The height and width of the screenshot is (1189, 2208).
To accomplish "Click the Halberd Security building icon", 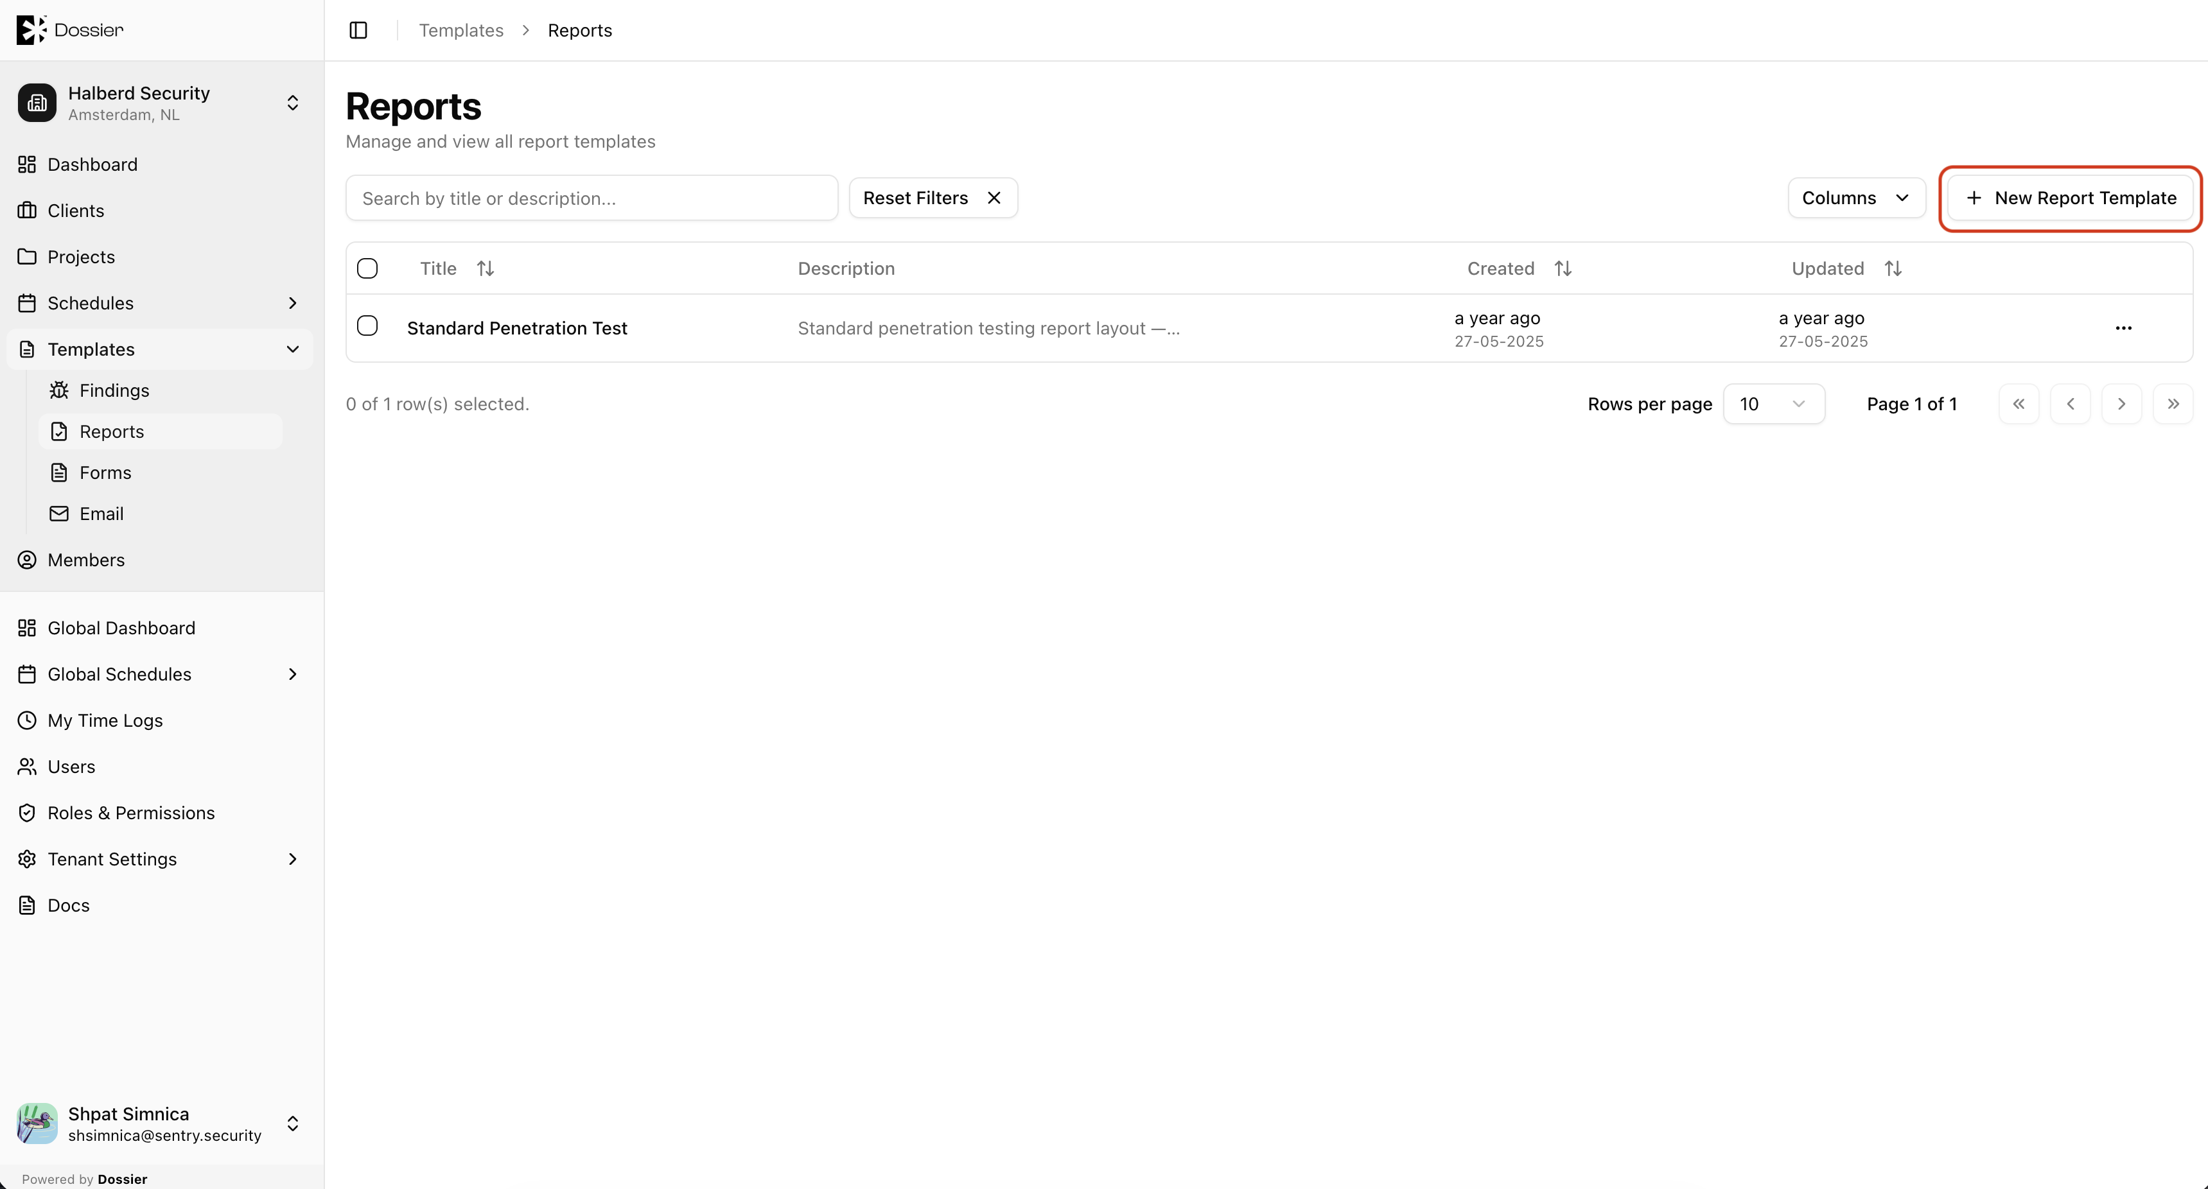I will click(37, 103).
